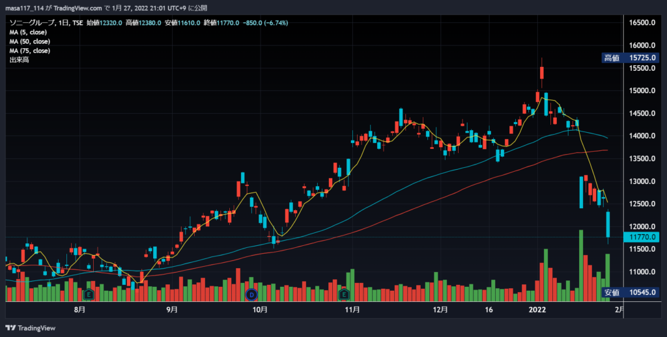The image size is (667, 337).
Task: Click the 高値 15725.0 price label
Action: pyautogui.click(x=631, y=58)
